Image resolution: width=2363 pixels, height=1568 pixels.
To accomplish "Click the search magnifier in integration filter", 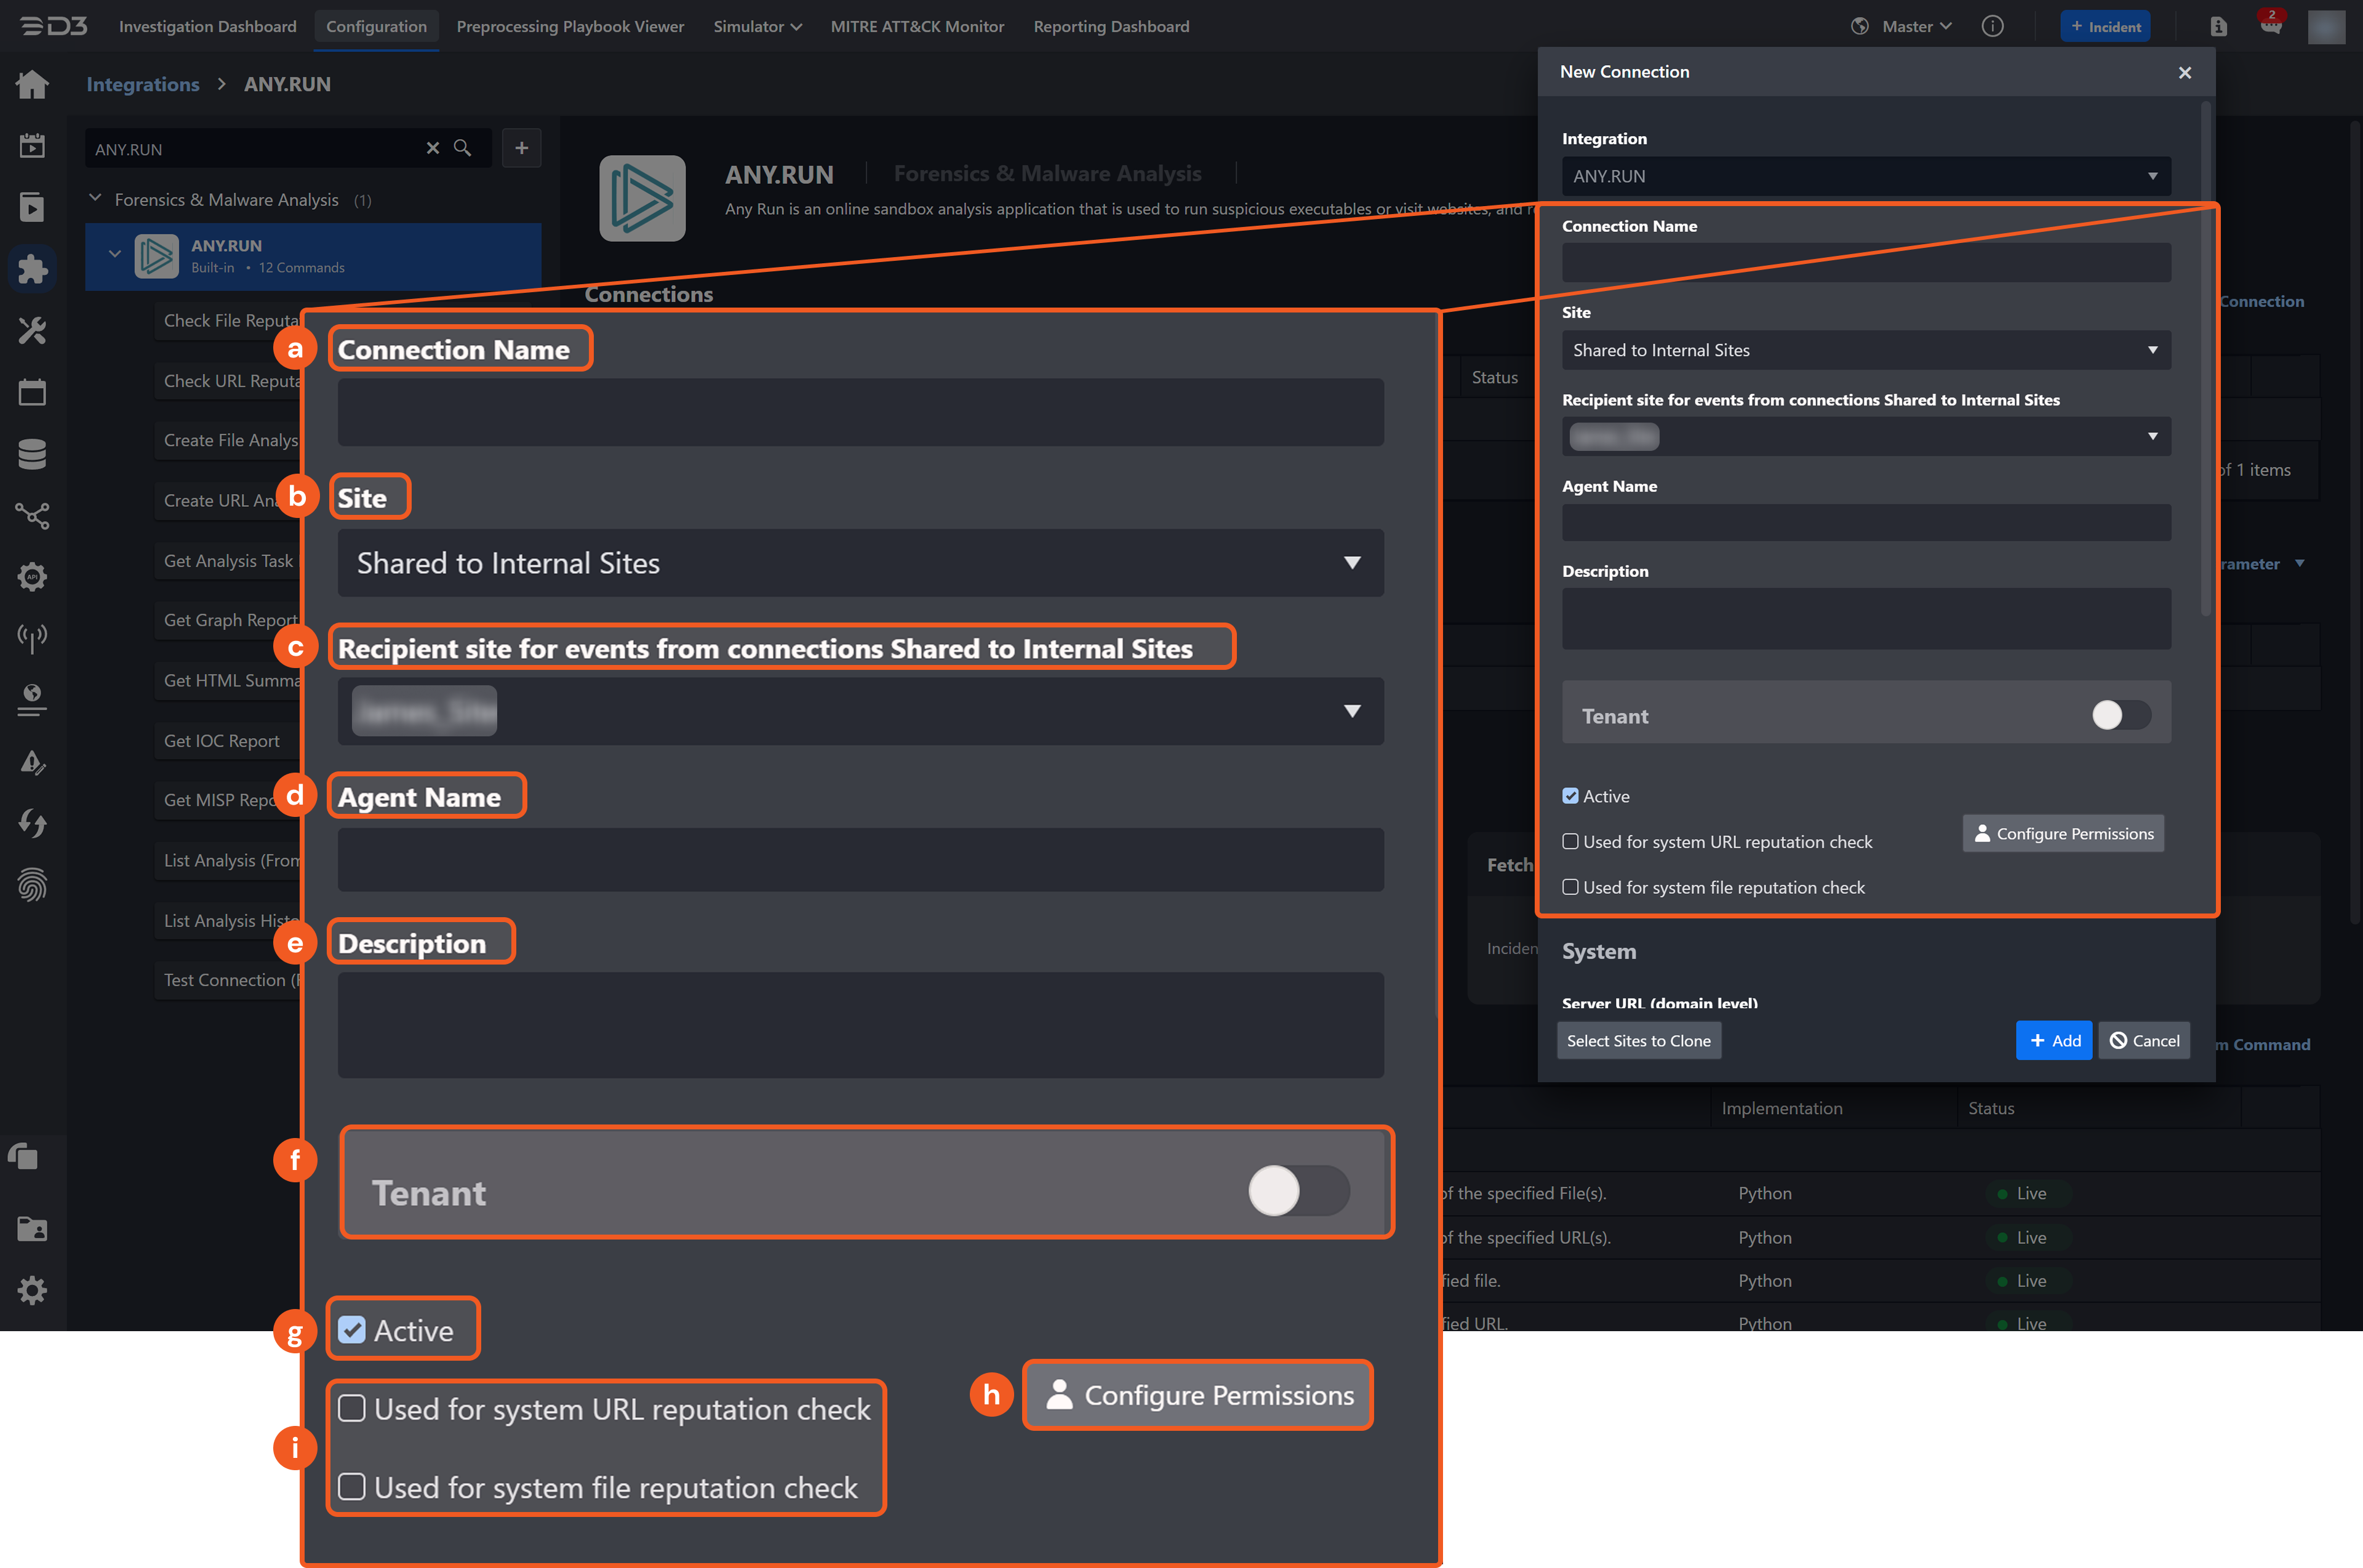I will click(462, 148).
